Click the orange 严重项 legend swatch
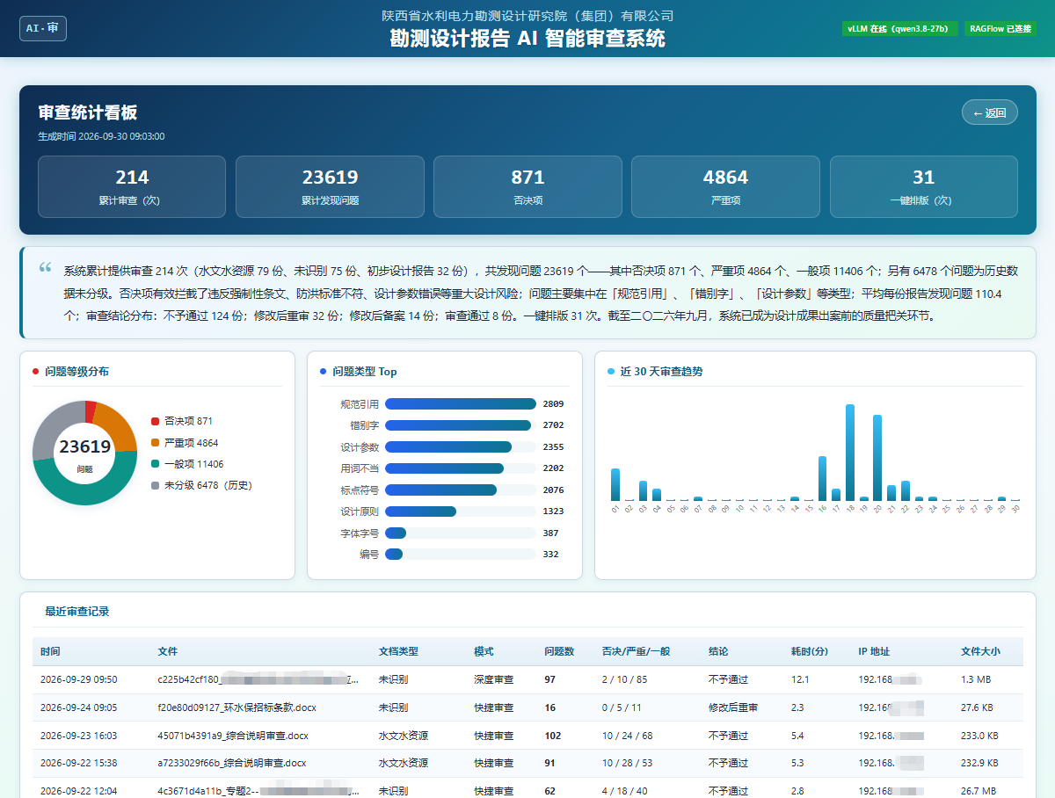The height and width of the screenshot is (798, 1055). 156,443
